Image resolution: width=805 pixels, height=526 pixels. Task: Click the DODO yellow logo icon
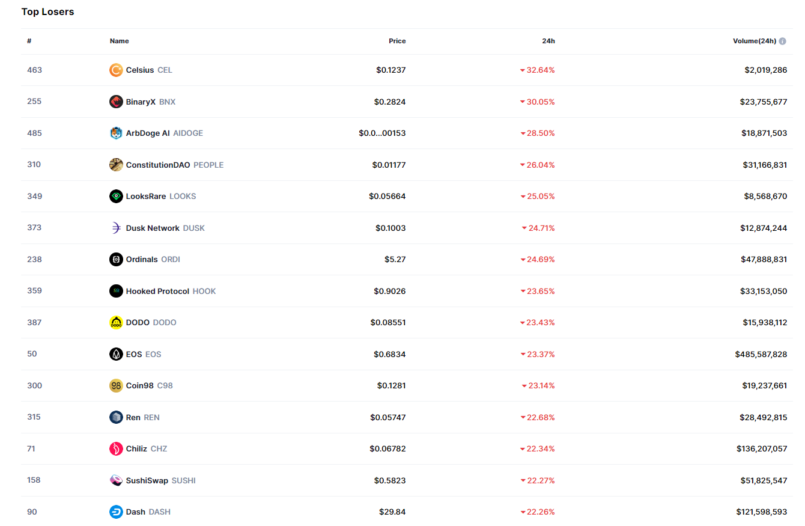coord(116,323)
